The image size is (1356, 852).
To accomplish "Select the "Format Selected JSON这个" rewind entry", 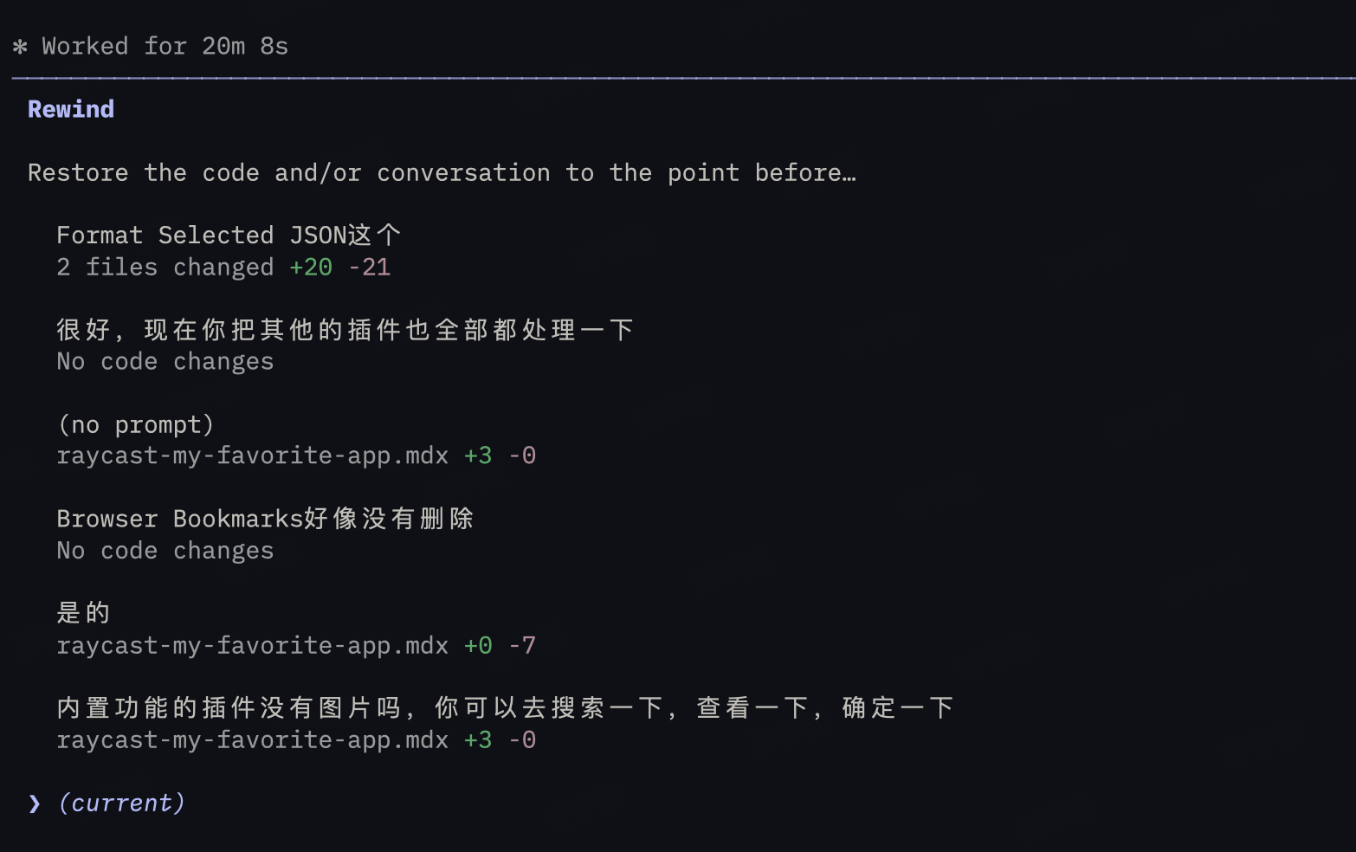I will click(228, 236).
